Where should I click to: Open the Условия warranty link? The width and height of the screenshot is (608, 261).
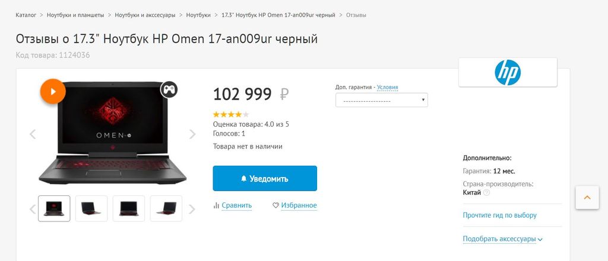click(387, 87)
